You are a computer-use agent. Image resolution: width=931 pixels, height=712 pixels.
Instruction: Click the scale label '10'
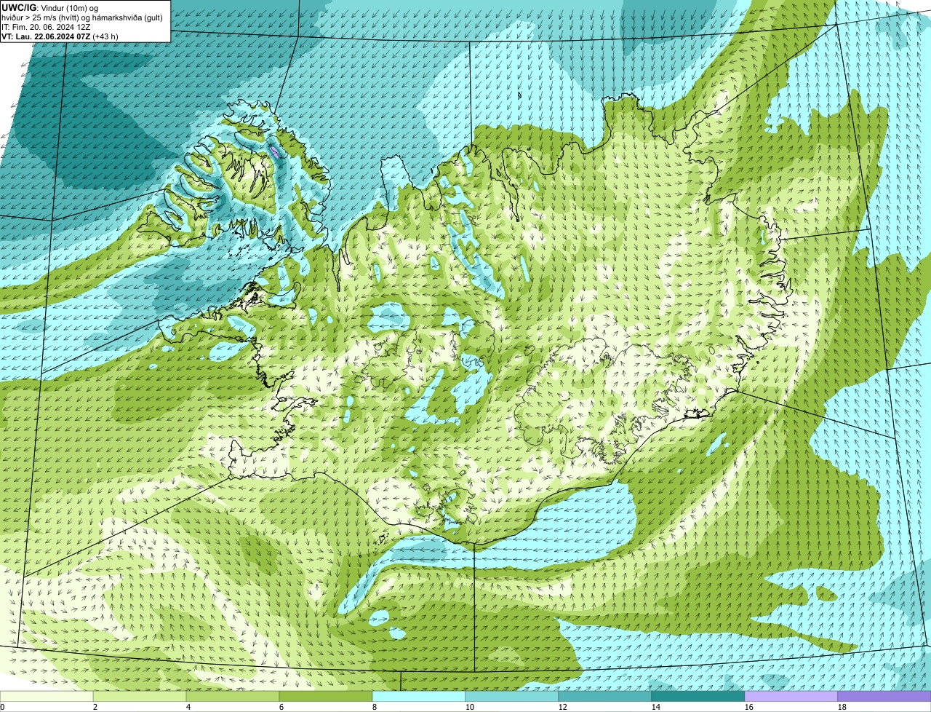(x=470, y=707)
